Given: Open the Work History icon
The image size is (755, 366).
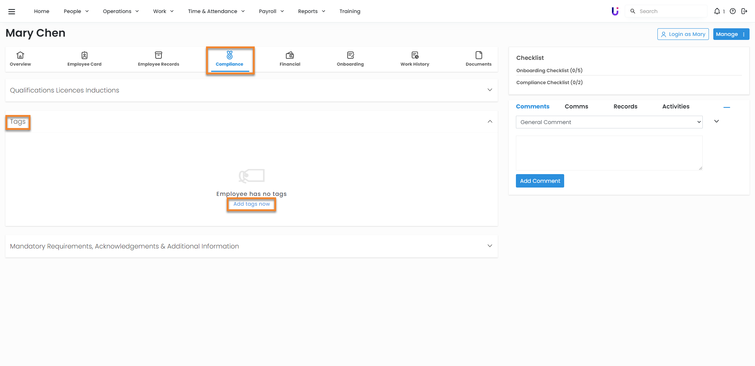Looking at the screenshot, I should (x=415, y=55).
